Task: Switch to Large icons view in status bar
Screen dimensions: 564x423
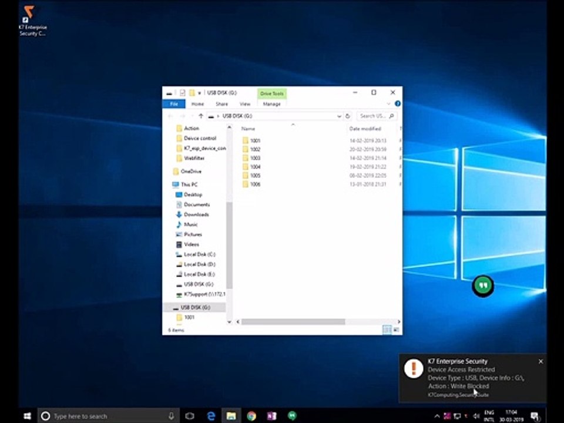Action: 396,330
